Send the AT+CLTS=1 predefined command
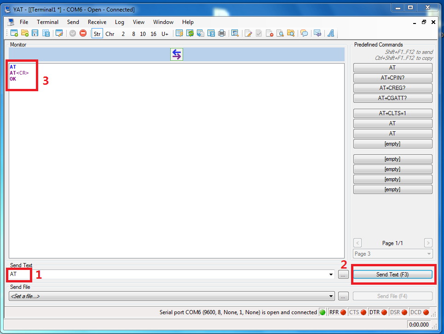 [392, 113]
